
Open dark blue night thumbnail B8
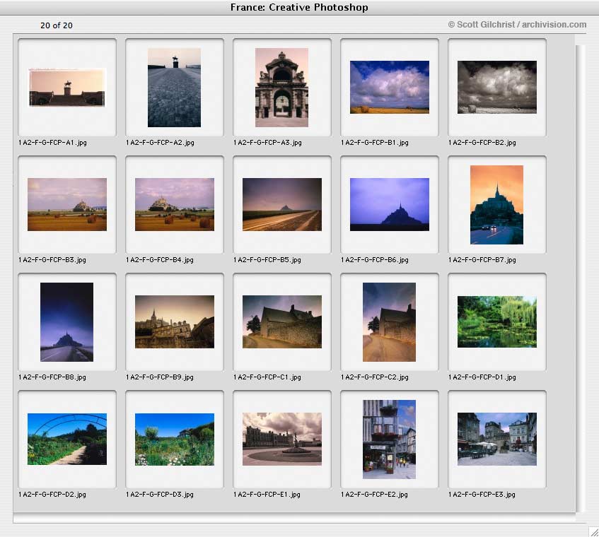coord(67,322)
